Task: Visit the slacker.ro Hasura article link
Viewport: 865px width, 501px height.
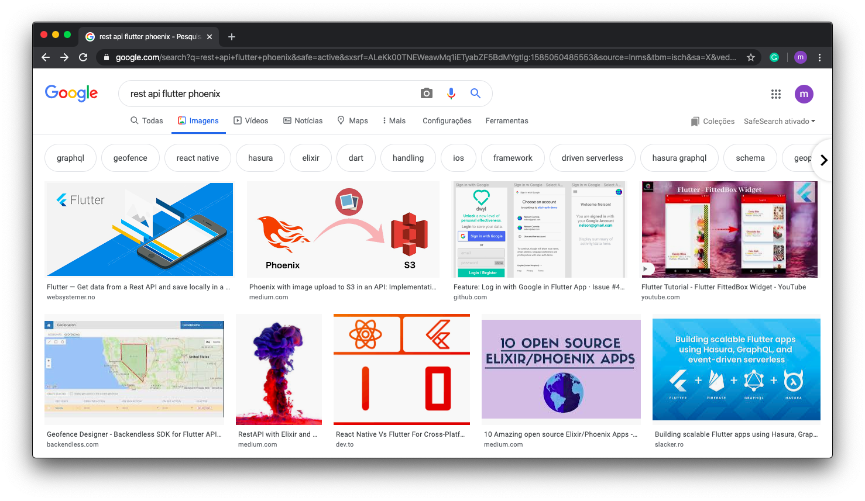Action: coord(736,369)
